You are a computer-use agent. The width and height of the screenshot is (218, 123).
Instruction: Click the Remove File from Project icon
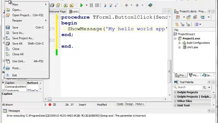tap(72, 5)
